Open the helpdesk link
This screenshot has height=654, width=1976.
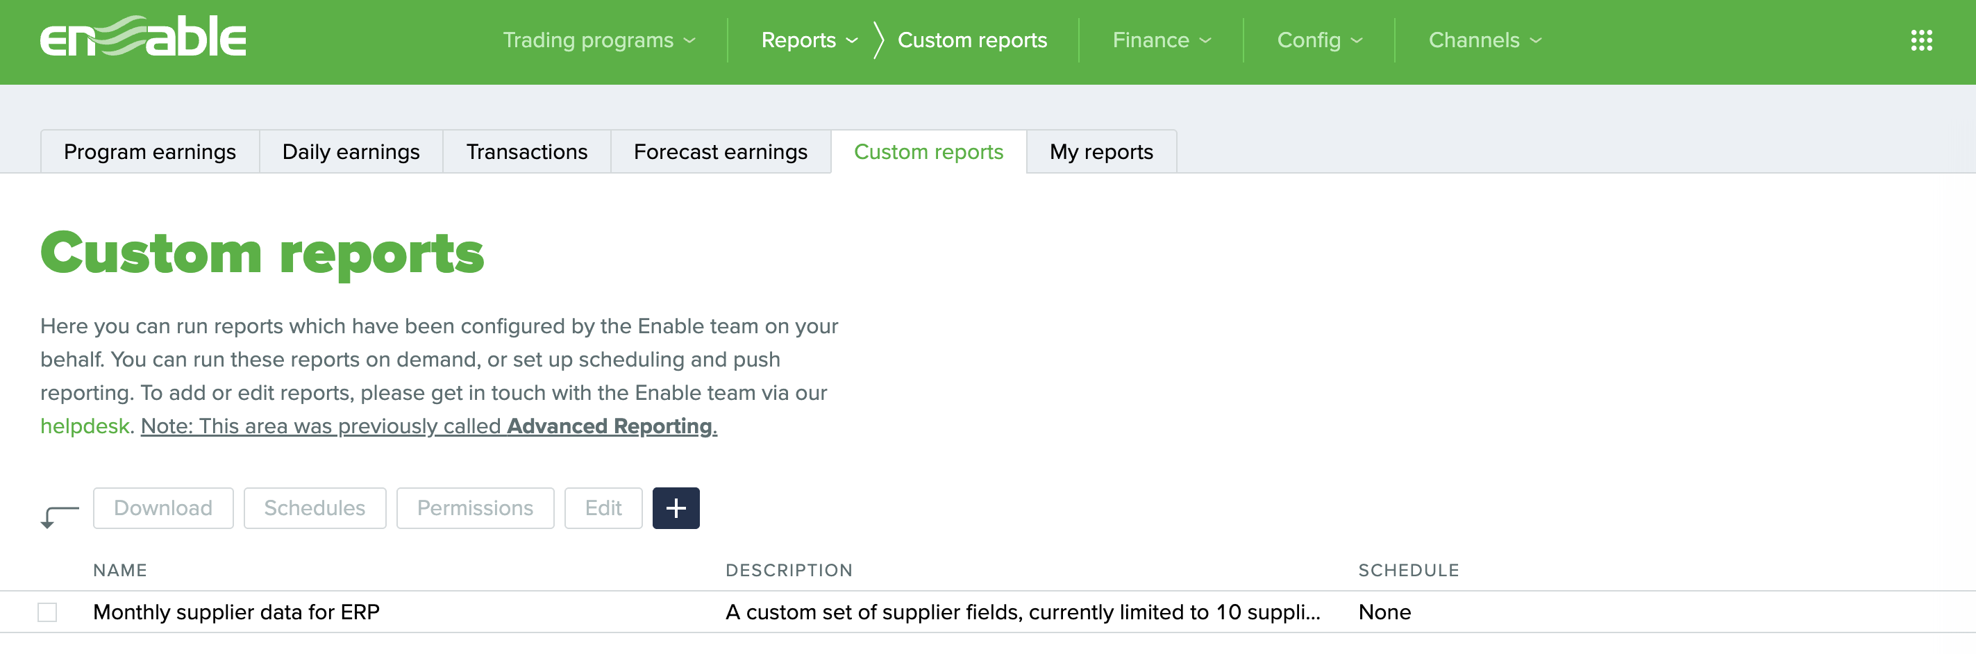(85, 426)
